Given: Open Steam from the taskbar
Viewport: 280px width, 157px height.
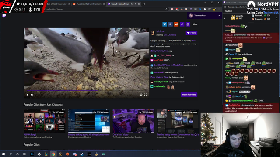Looking at the screenshot, I should pyautogui.click(x=82, y=154).
